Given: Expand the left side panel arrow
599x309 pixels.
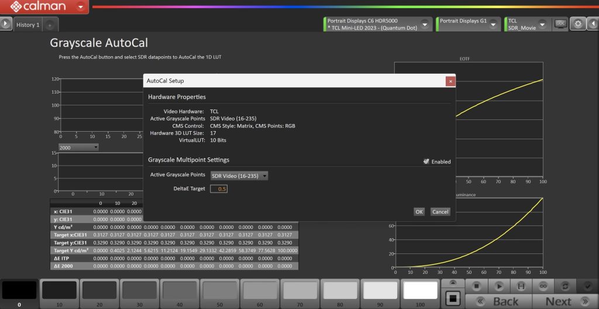Looking at the screenshot, I should point(6,24).
